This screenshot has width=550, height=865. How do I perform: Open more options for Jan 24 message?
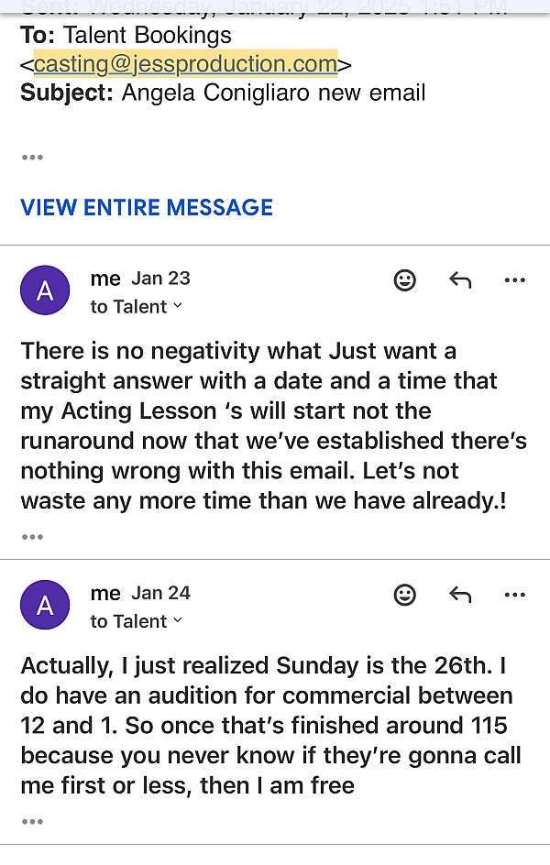click(x=515, y=596)
